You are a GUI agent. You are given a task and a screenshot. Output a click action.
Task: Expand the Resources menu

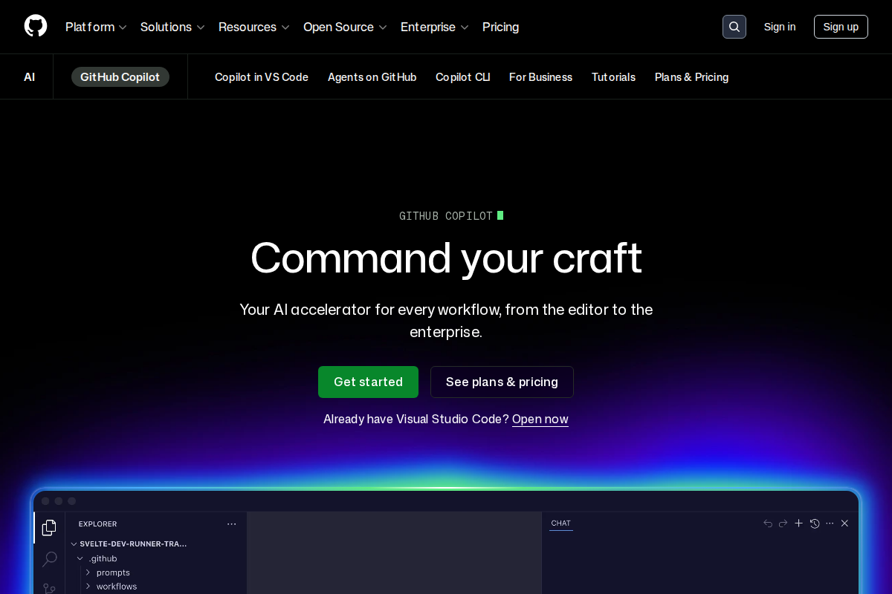[x=254, y=27]
